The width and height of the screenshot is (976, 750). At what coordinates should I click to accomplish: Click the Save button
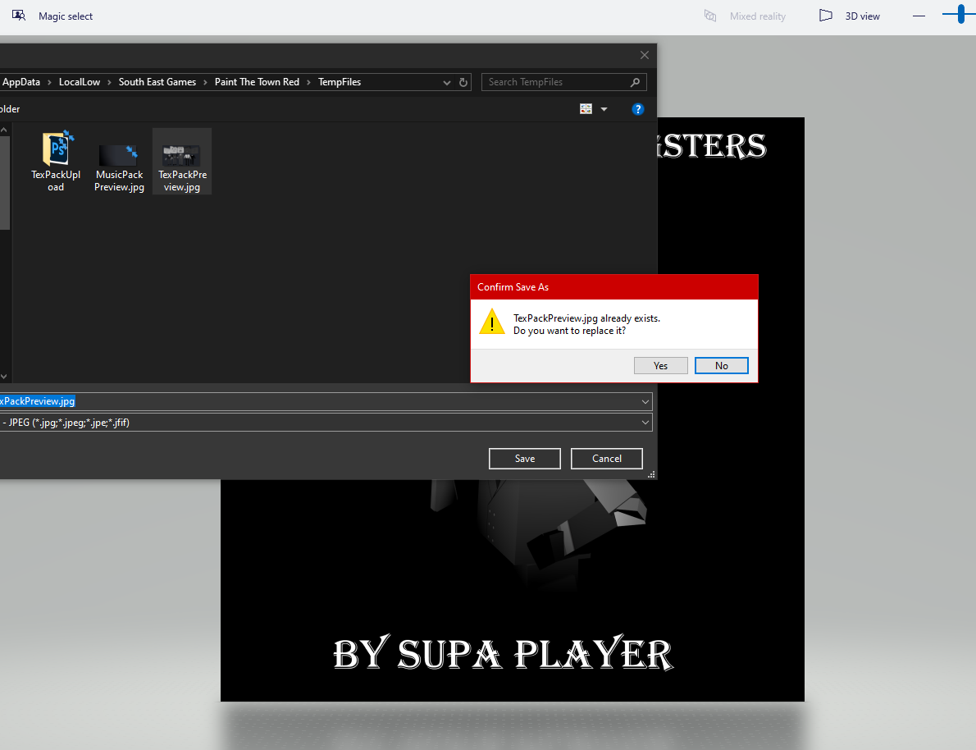(525, 459)
